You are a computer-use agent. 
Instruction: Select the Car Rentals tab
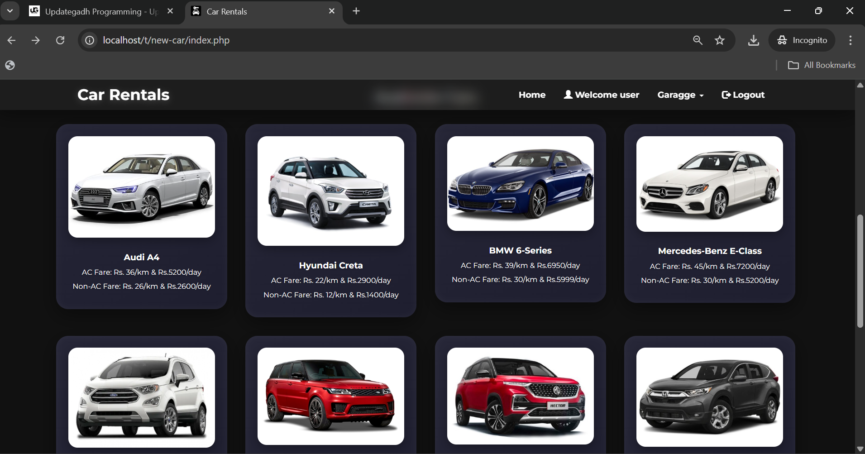pyautogui.click(x=263, y=11)
